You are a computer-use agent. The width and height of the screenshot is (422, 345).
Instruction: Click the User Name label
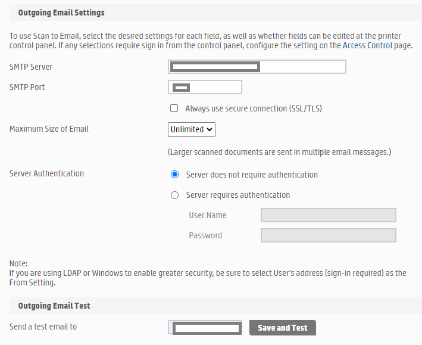click(208, 215)
